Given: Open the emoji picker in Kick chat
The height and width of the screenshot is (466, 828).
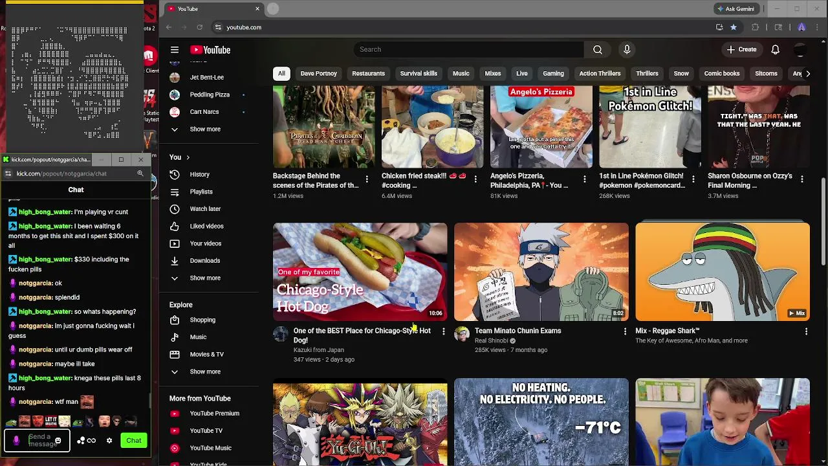Looking at the screenshot, I should point(58,441).
